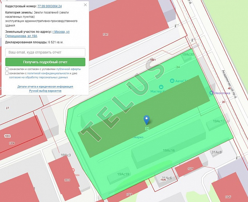Click the blue location pin marker
The height and width of the screenshot is (202, 248).
(x=146, y=120)
